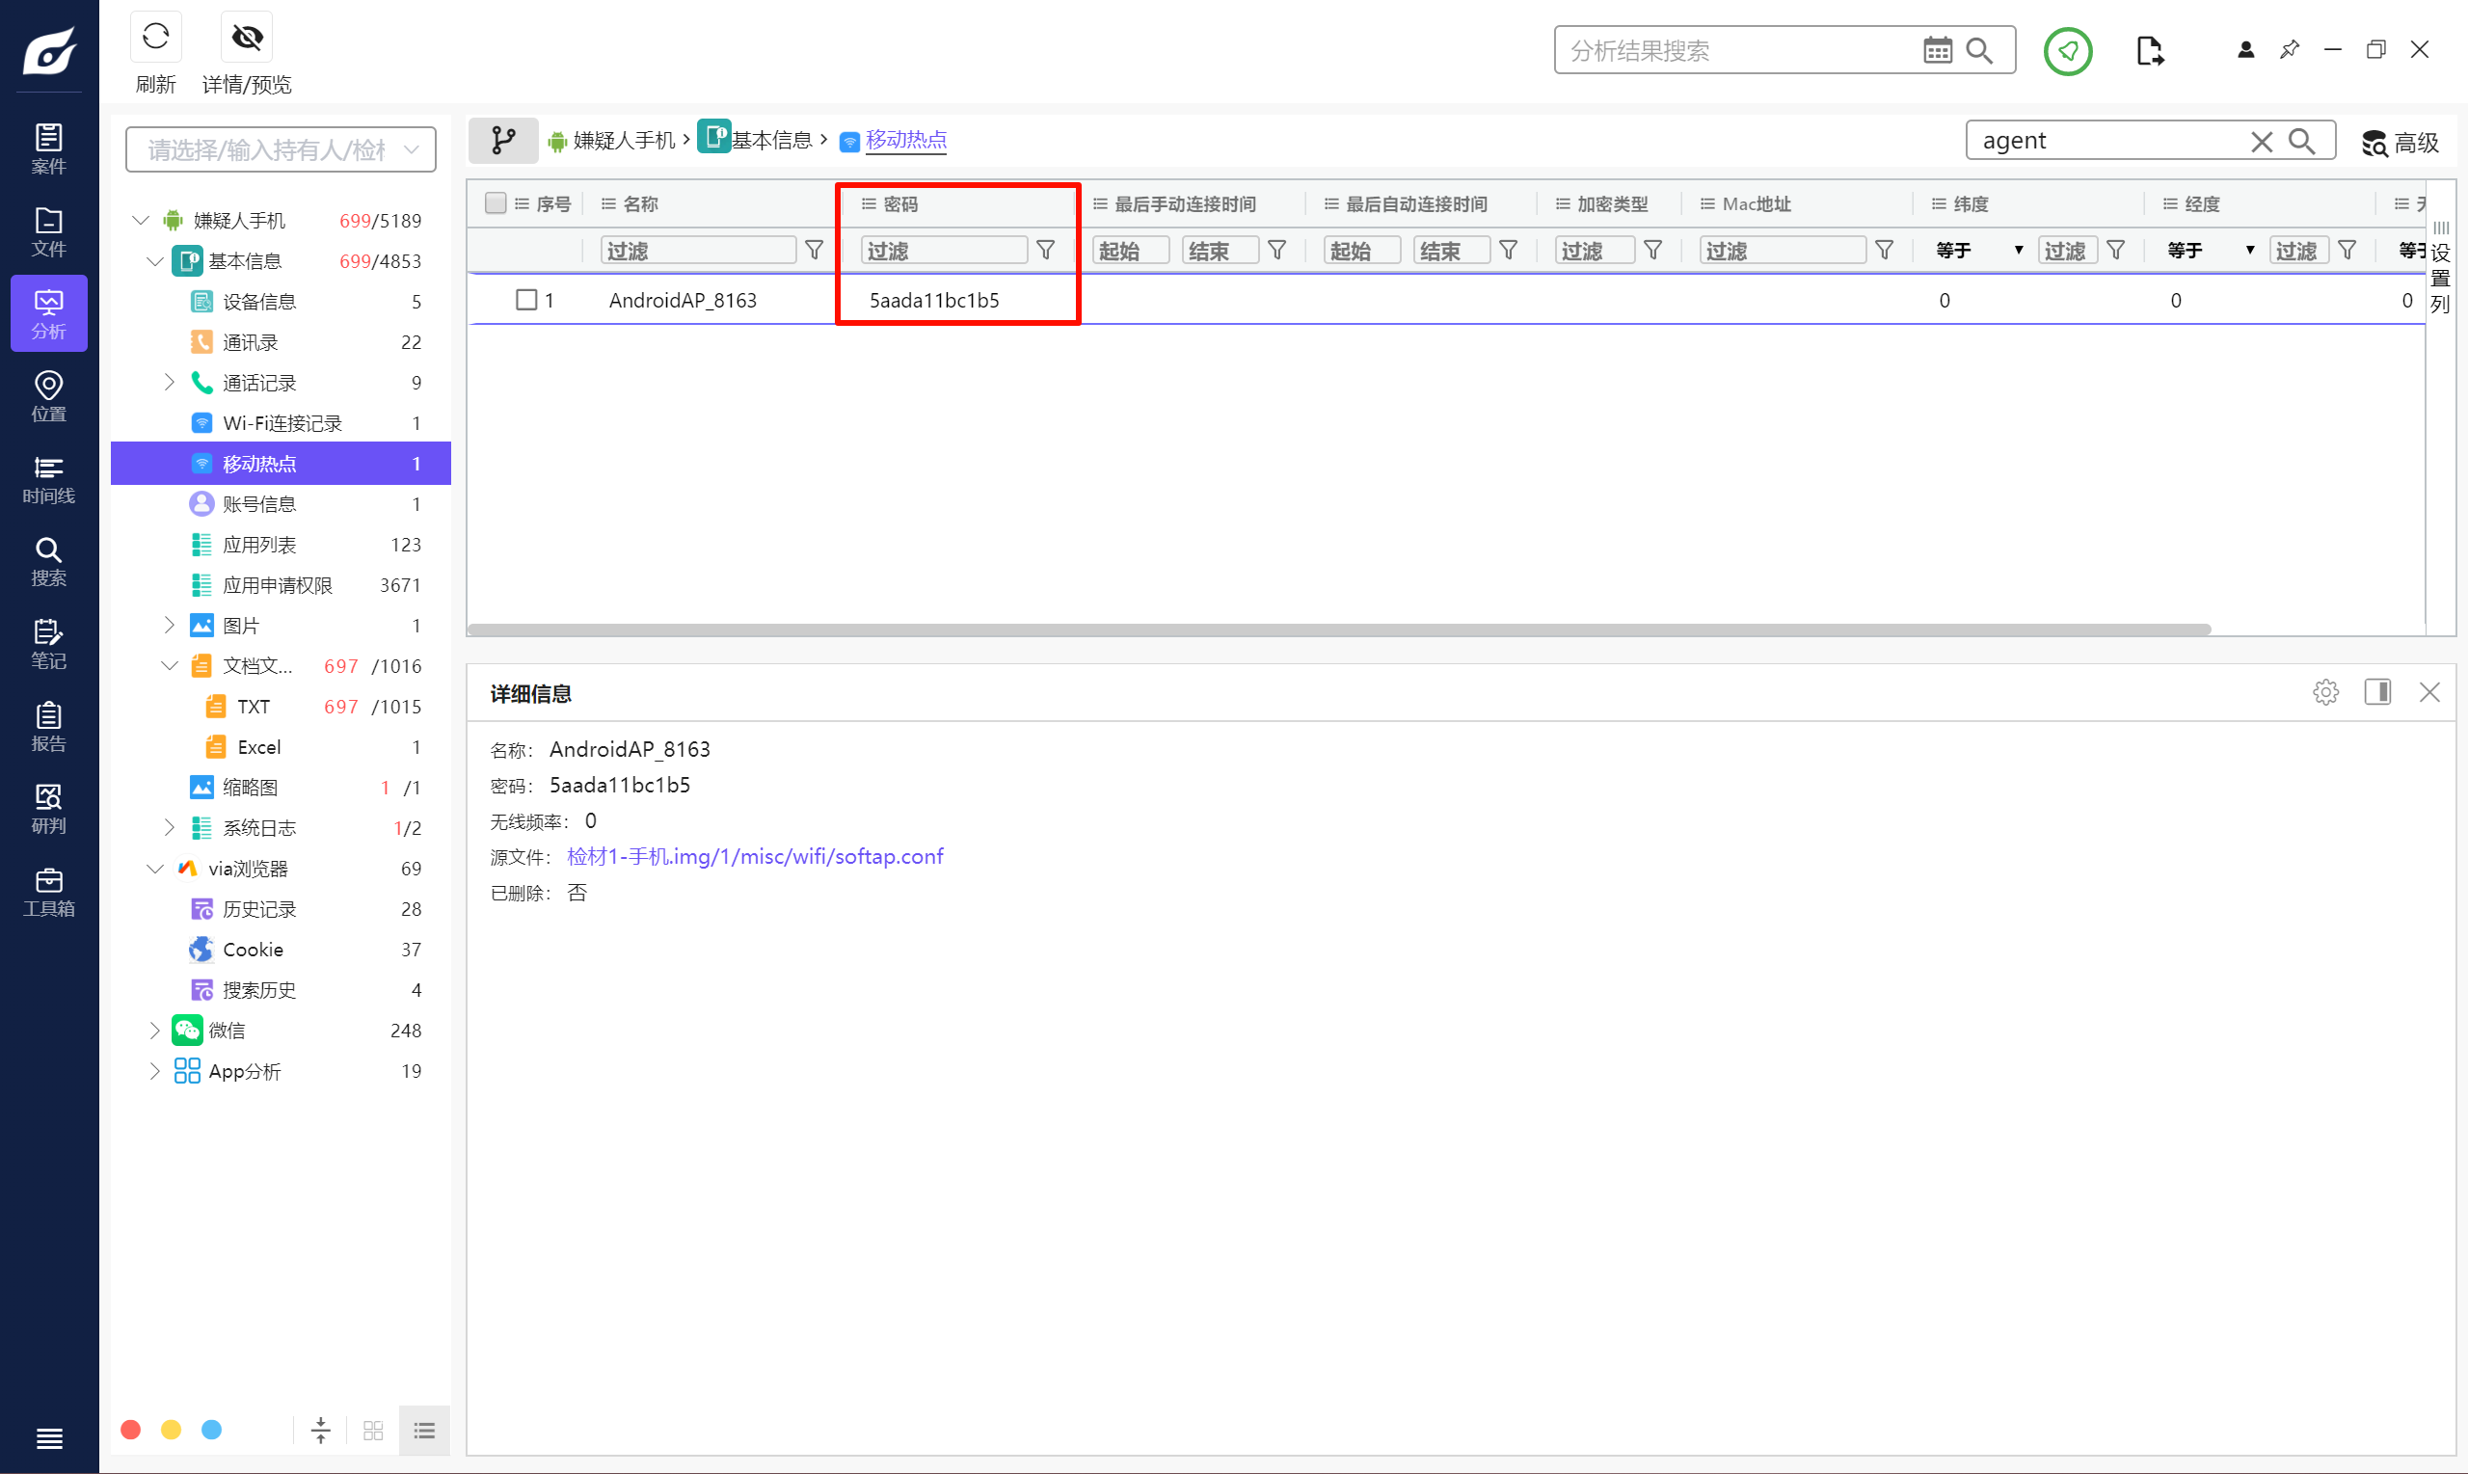Click filter funnel for 密码 column
2468x1474 pixels.
(x=1046, y=251)
